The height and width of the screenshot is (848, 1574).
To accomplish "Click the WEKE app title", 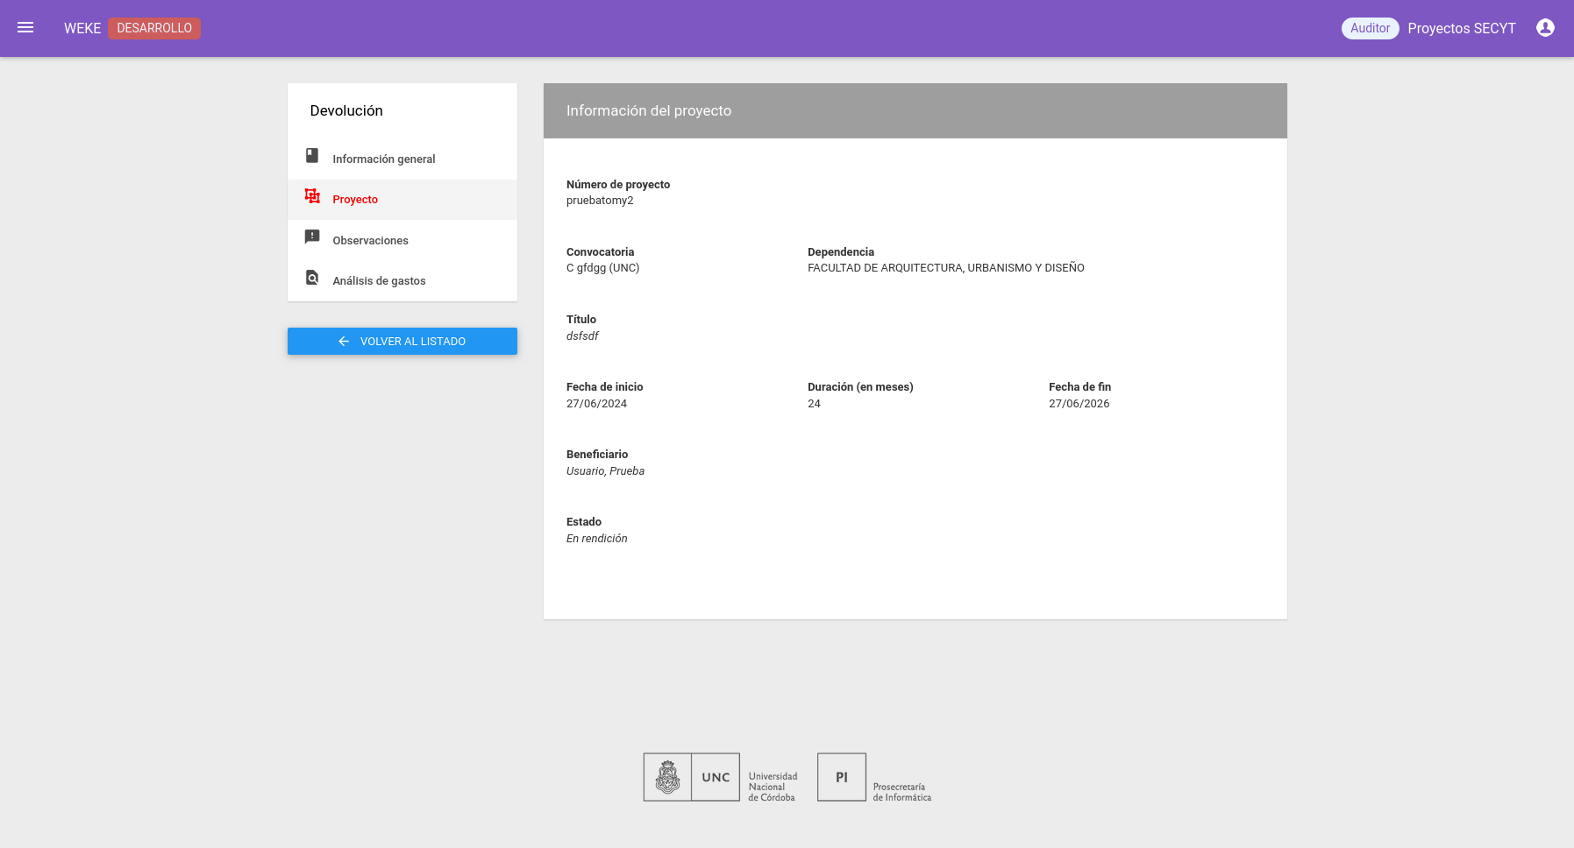I will 82,28.
